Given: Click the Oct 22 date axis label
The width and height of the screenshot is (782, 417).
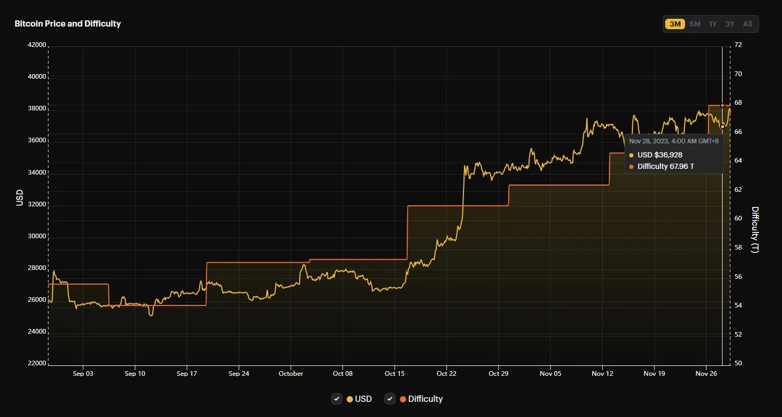Looking at the screenshot, I should coord(446,374).
